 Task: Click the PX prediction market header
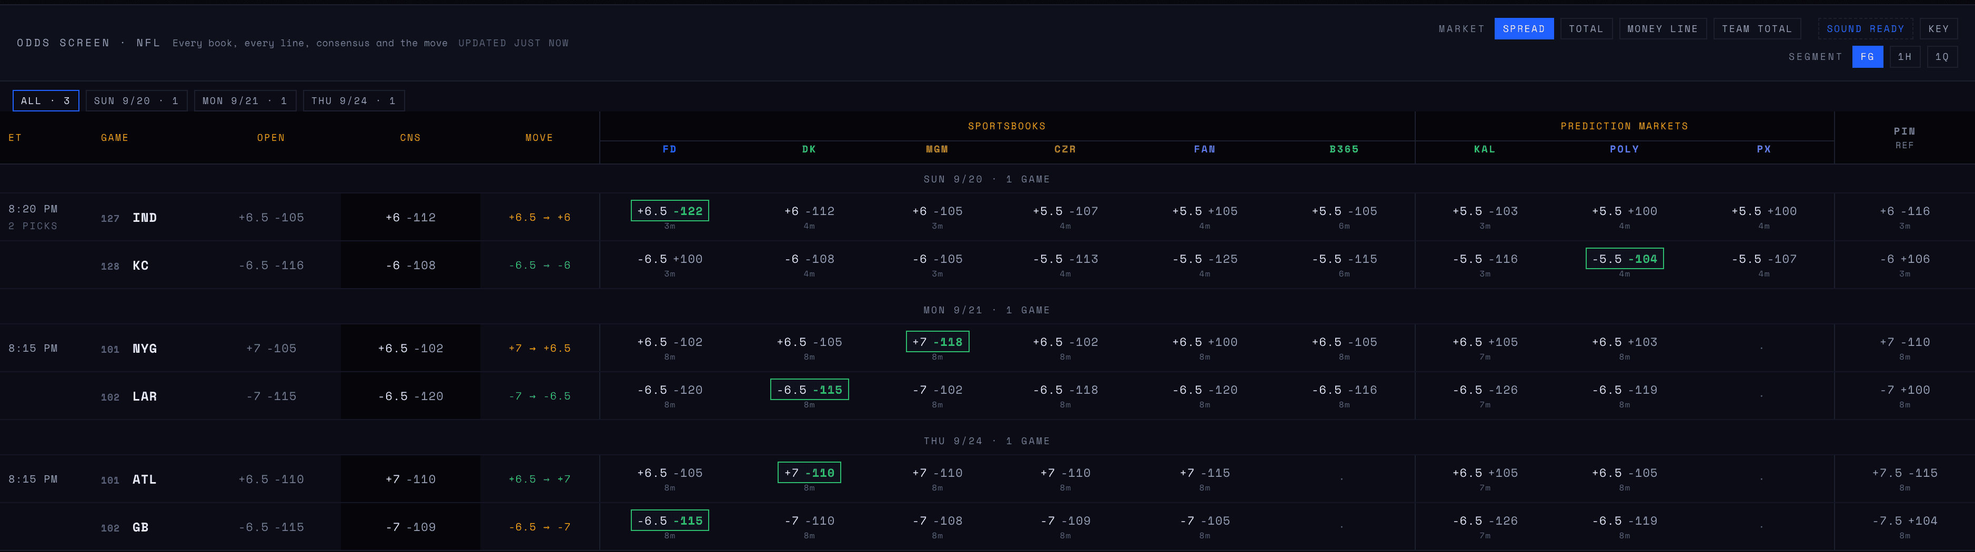[1764, 149]
